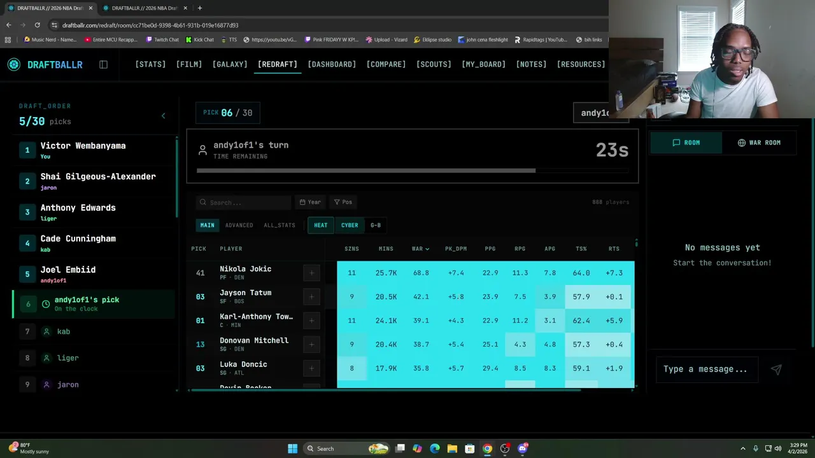Image resolution: width=815 pixels, height=458 pixels.
Task: Open the Twitch Chat bookmark
Action: click(162, 39)
